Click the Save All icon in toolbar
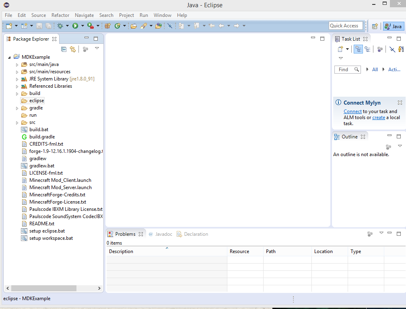Viewport: 406px width, 309px height. click(x=48, y=26)
